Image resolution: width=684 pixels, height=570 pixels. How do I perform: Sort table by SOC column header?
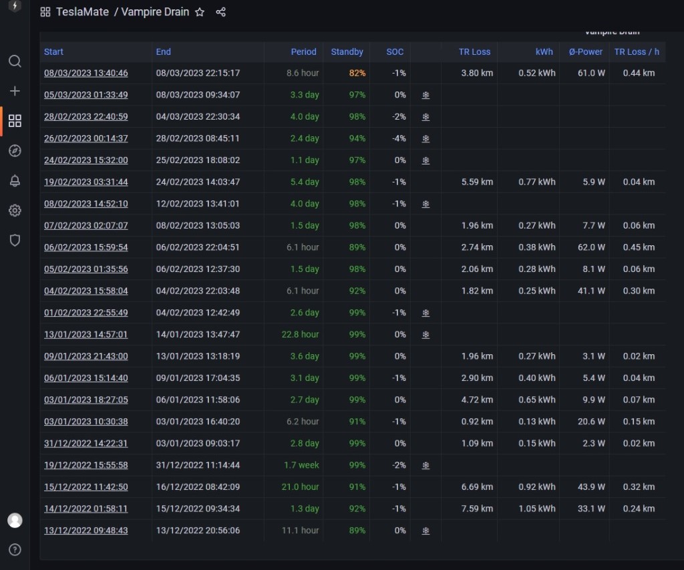[395, 51]
